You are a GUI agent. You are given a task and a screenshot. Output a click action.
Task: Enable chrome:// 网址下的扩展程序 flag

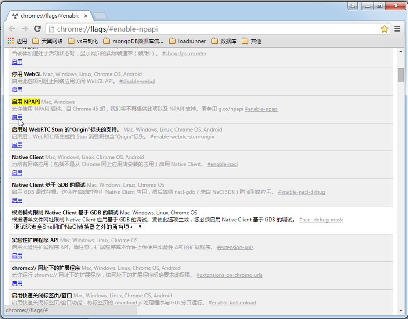[x=17, y=283]
